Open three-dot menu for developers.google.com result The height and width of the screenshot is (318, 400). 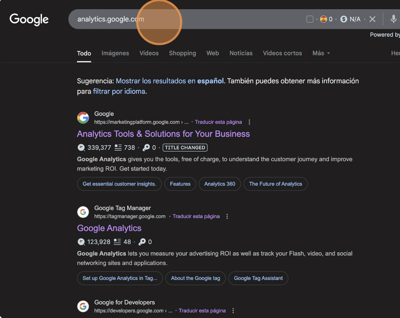coord(233,310)
